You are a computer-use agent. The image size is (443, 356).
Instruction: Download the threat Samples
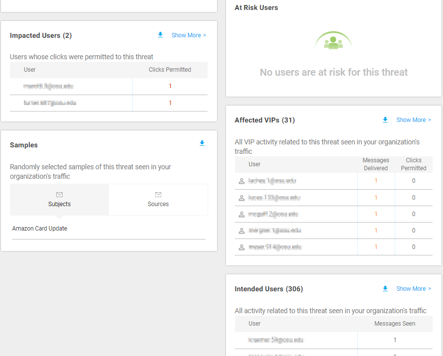coord(202,143)
